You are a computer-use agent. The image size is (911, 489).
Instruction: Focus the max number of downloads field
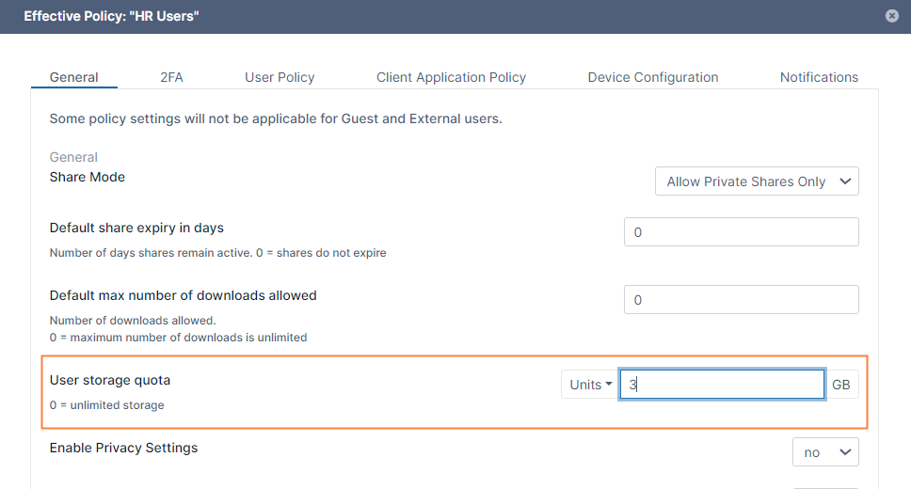[741, 300]
